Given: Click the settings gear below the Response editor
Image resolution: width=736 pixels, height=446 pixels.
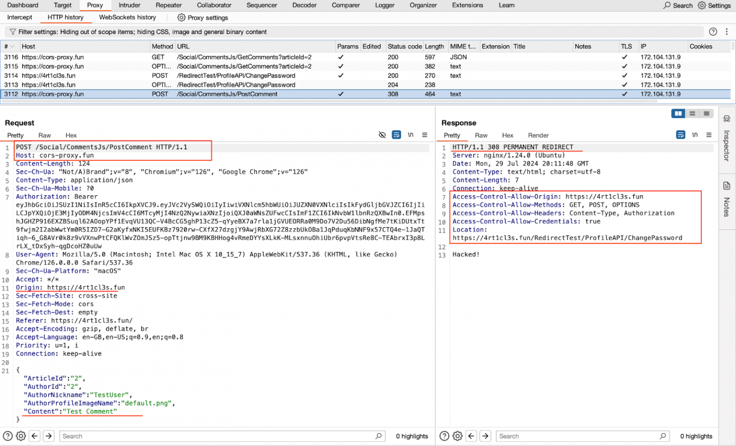Looking at the screenshot, I should coord(457,436).
